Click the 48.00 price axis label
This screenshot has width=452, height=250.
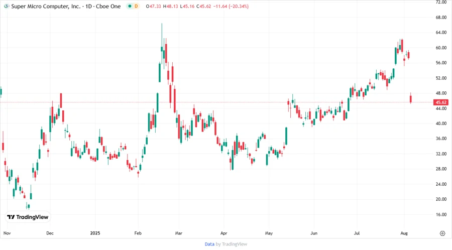point(441,93)
